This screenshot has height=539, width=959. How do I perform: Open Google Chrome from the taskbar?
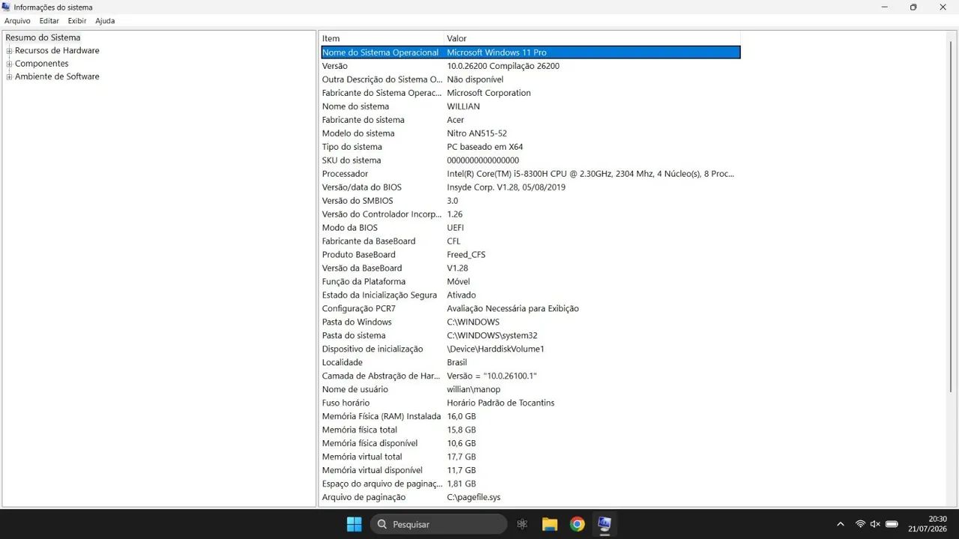pos(577,524)
